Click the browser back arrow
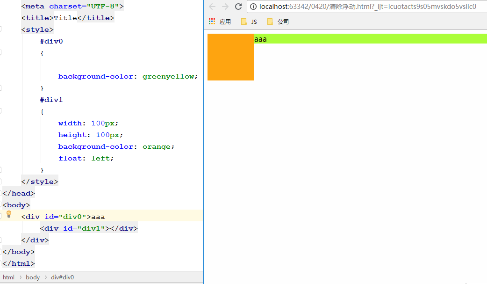The height and width of the screenshot is (284, 487). [212, 7]
